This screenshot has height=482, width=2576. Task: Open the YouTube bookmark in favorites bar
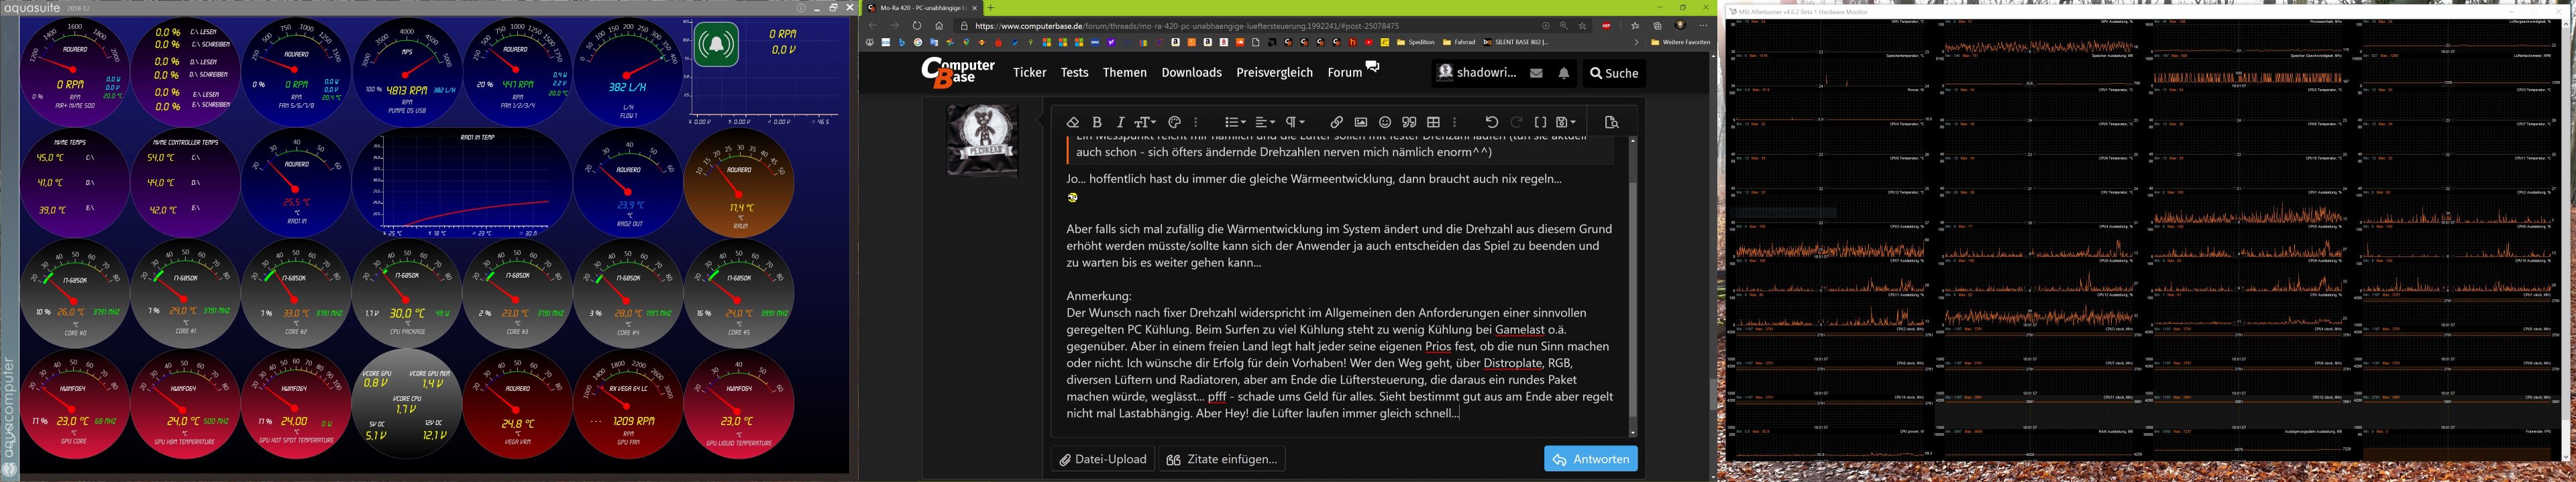point(1369,42)
